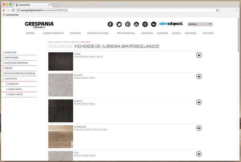
Task: Click the AVENUE product name
Action: pos(78,101)
